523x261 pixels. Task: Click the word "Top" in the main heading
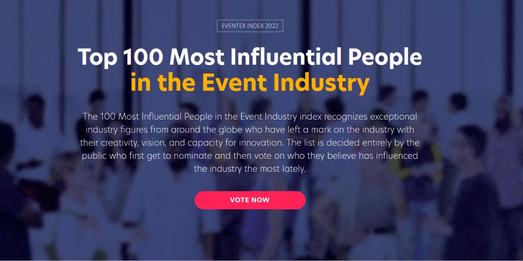(x=97, y=57)
